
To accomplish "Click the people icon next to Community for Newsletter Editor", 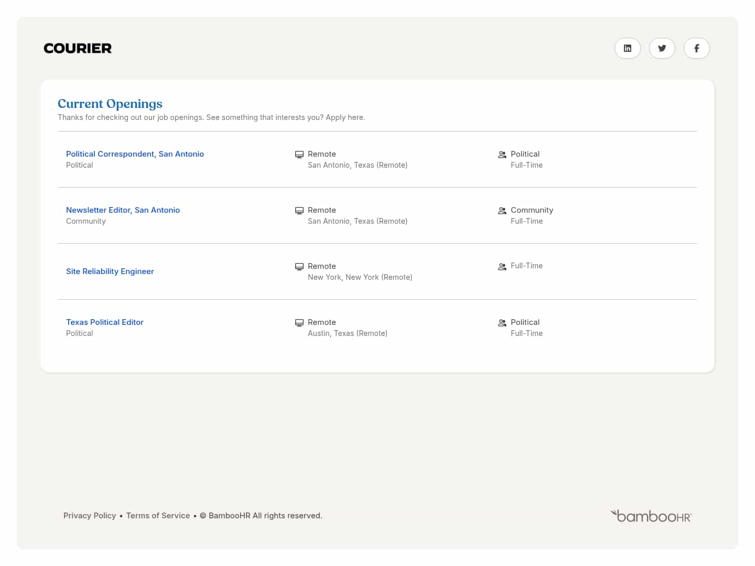I will click(502, 211).
